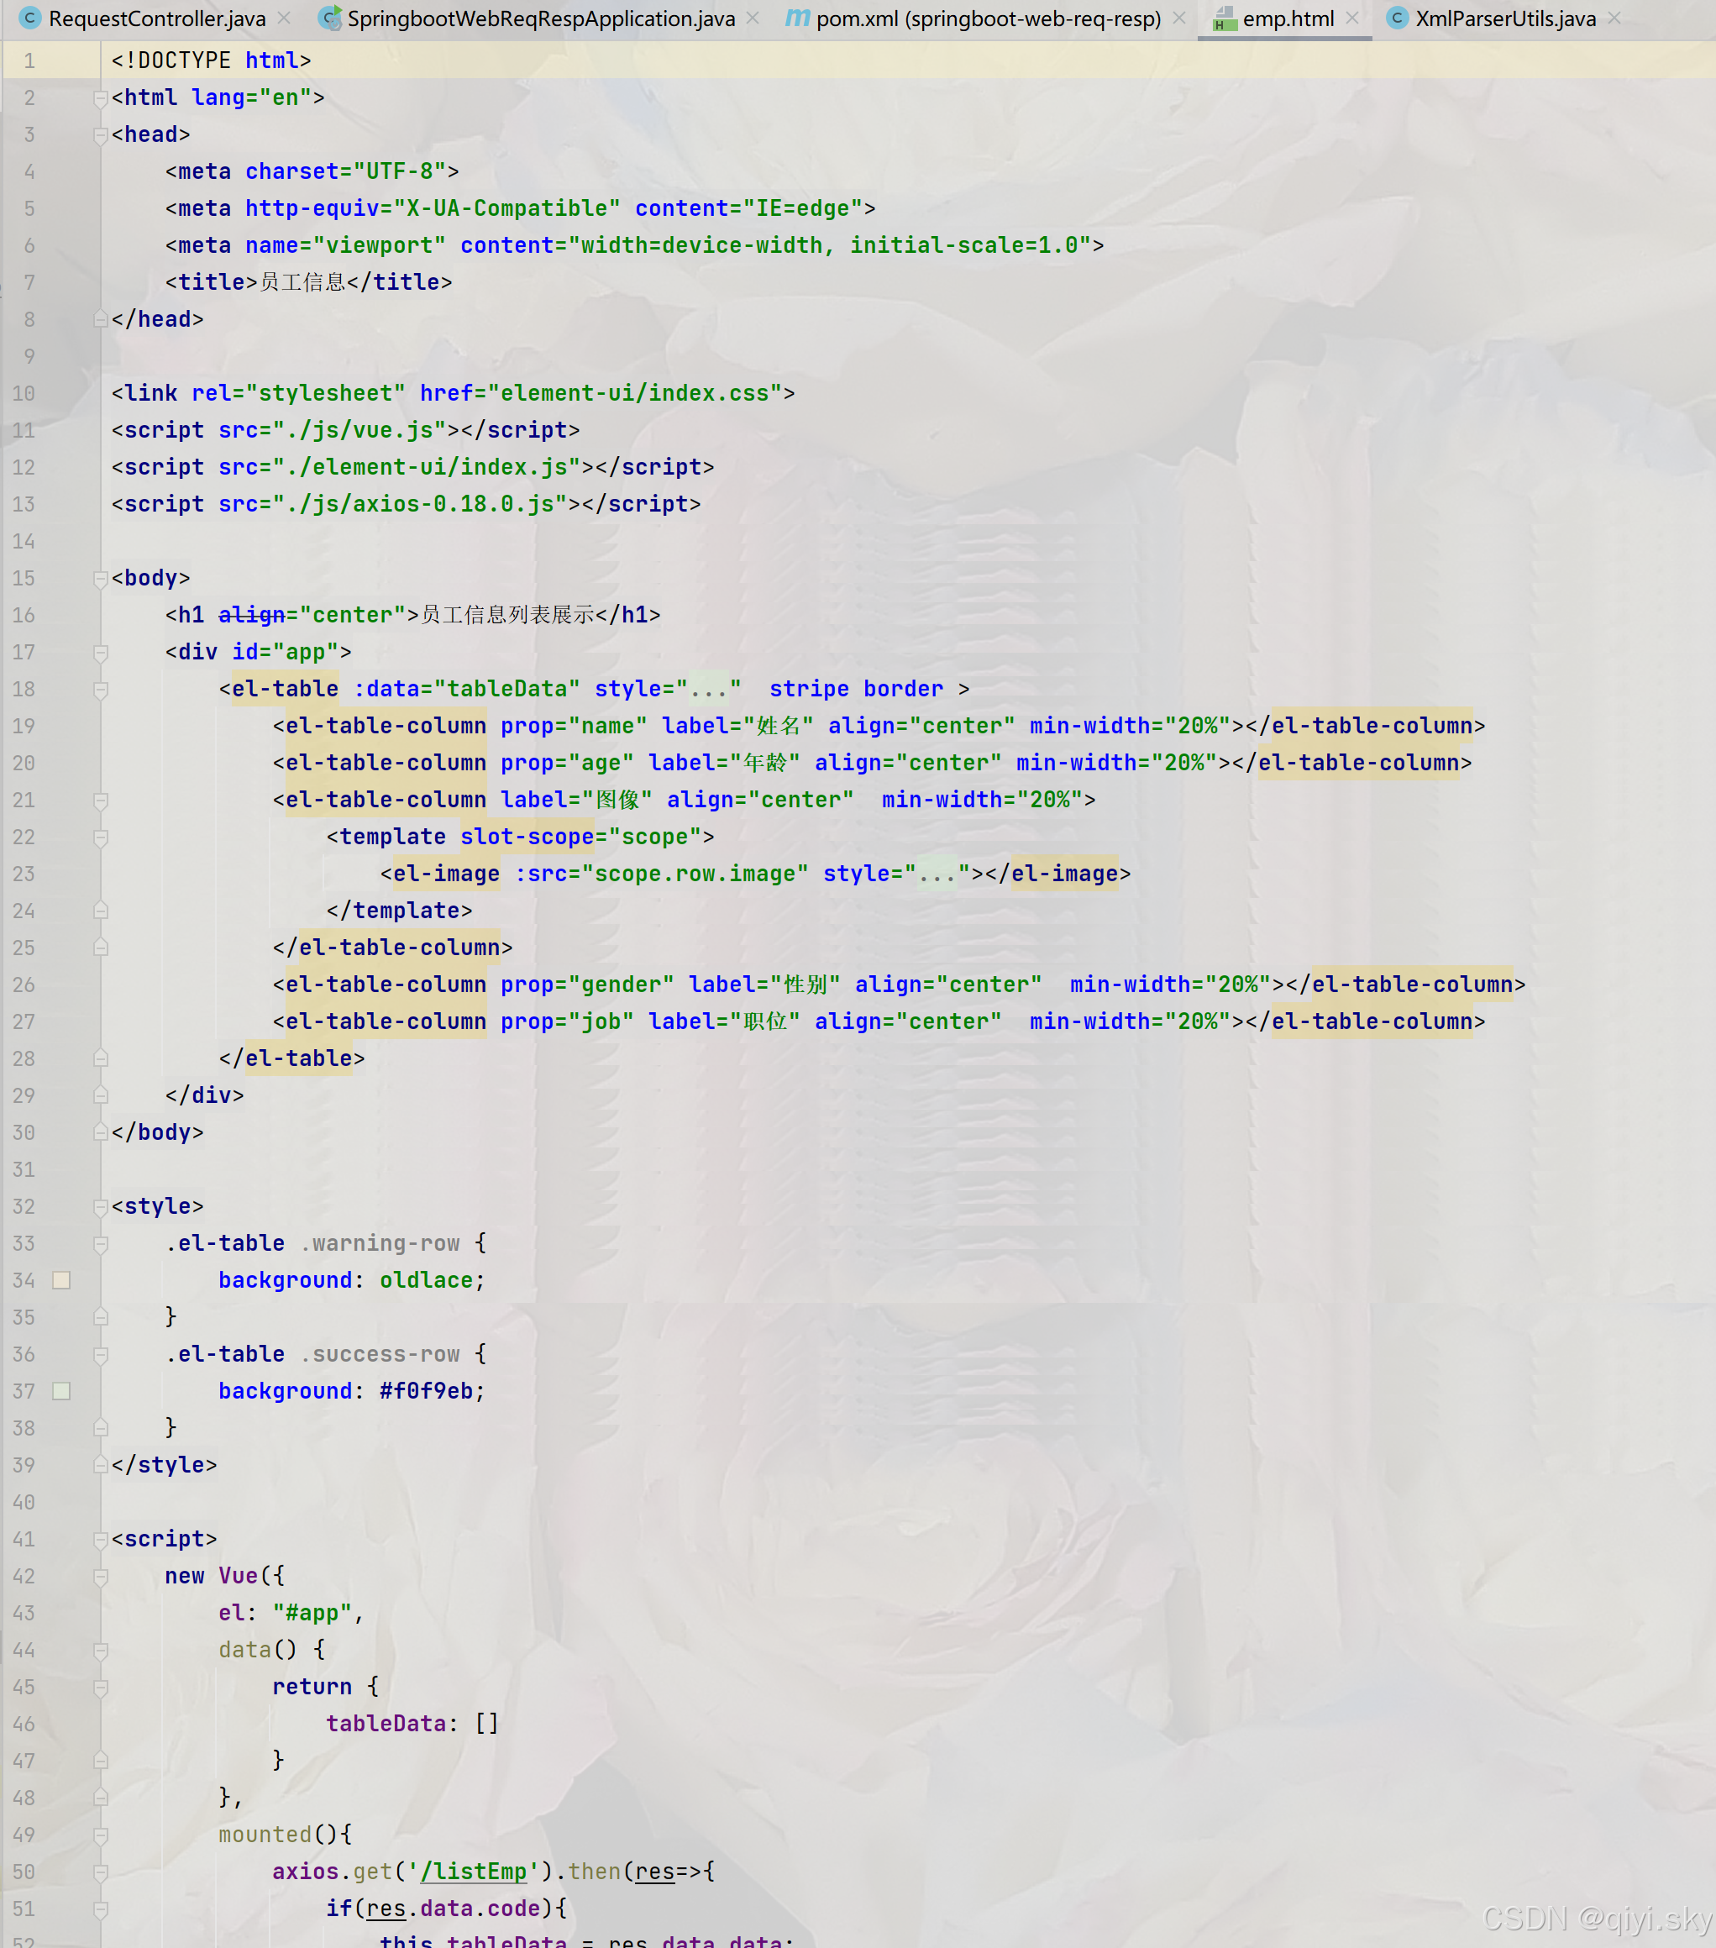The width and height of the screenshot is (1716, 1948).
Task: Close the XmlParserUtils.java tab
Action: (x=1614, y=18)
